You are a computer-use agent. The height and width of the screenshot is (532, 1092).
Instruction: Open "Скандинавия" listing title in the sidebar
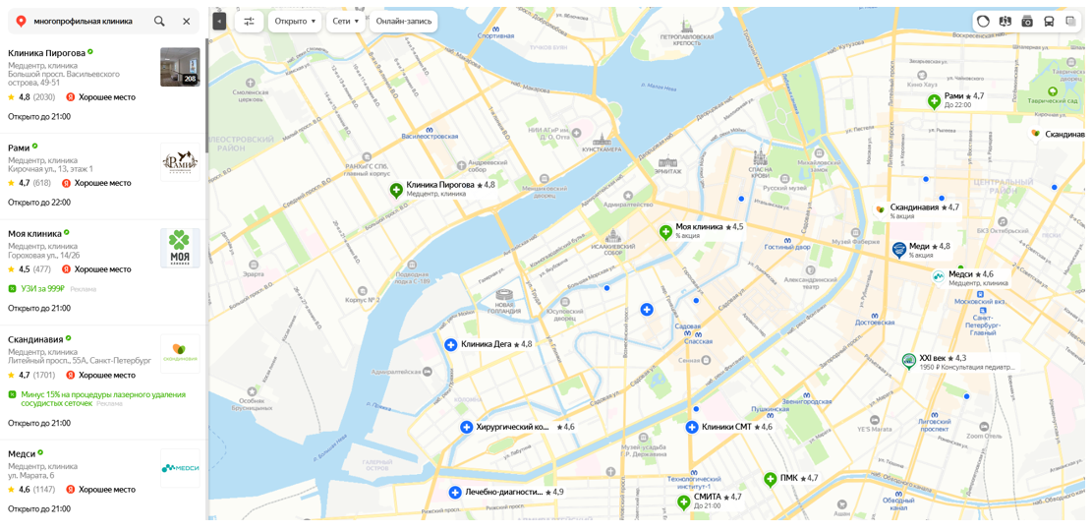(35, 339)
